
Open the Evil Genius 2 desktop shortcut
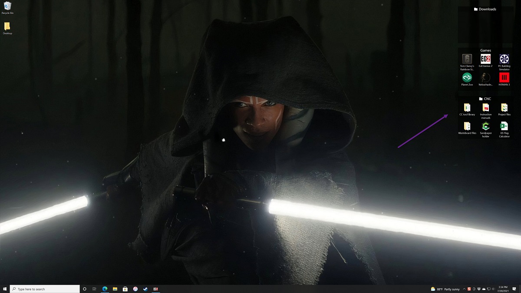485,61
